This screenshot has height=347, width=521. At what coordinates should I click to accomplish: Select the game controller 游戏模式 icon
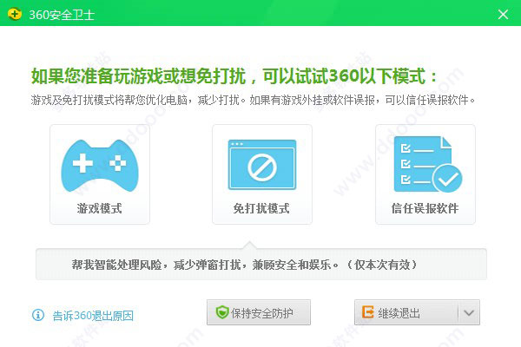[x=100, y=166]
